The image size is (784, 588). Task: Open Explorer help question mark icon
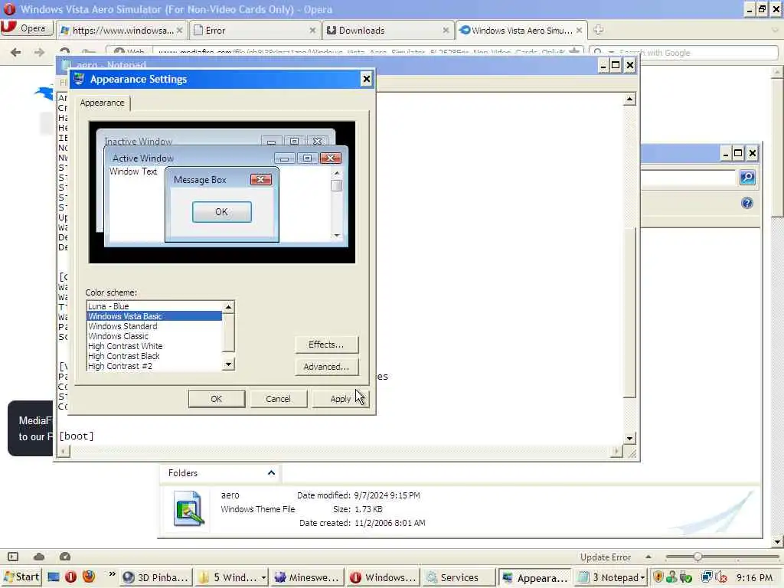747,203
